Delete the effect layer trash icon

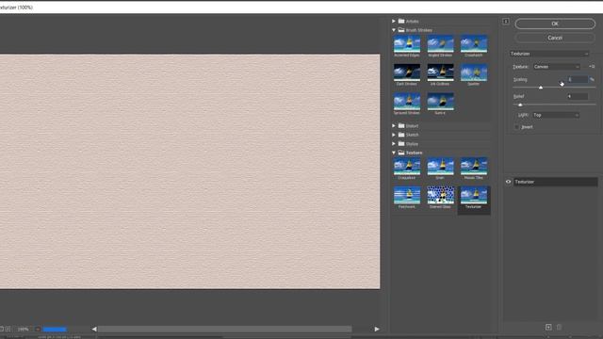(559, 327)
